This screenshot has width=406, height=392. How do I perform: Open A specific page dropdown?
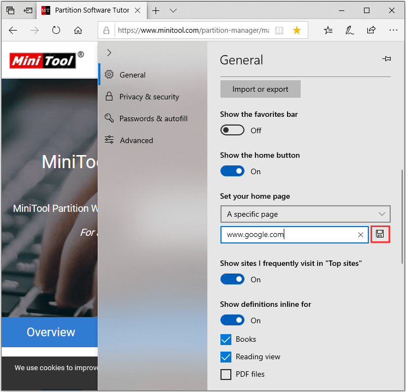pyautogui.click(x=305, y=214)
